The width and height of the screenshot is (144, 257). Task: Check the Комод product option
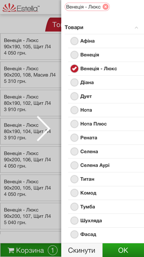74,193
